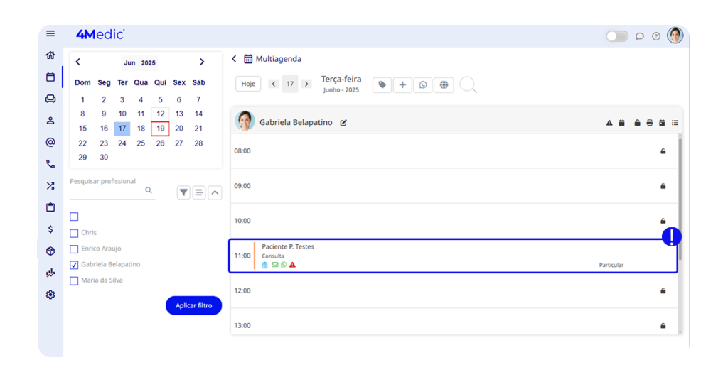728x382 pixels.
Task: Click the printer icon in Gabriela's header
Action: tap(649, 123)
